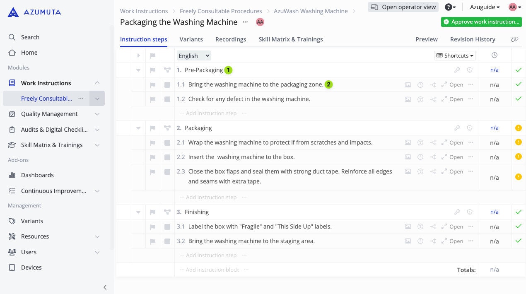Select checkbox for step 3.2

coord(167,241)
